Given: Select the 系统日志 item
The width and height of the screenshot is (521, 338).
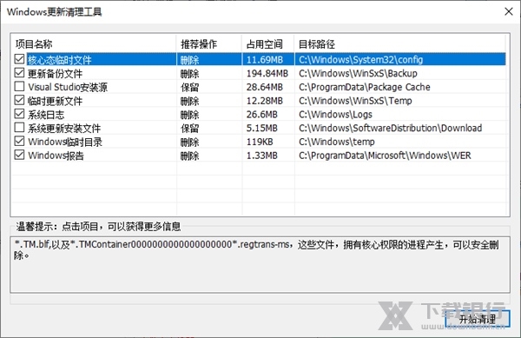Looking at the screenshot, I should 46,115.
